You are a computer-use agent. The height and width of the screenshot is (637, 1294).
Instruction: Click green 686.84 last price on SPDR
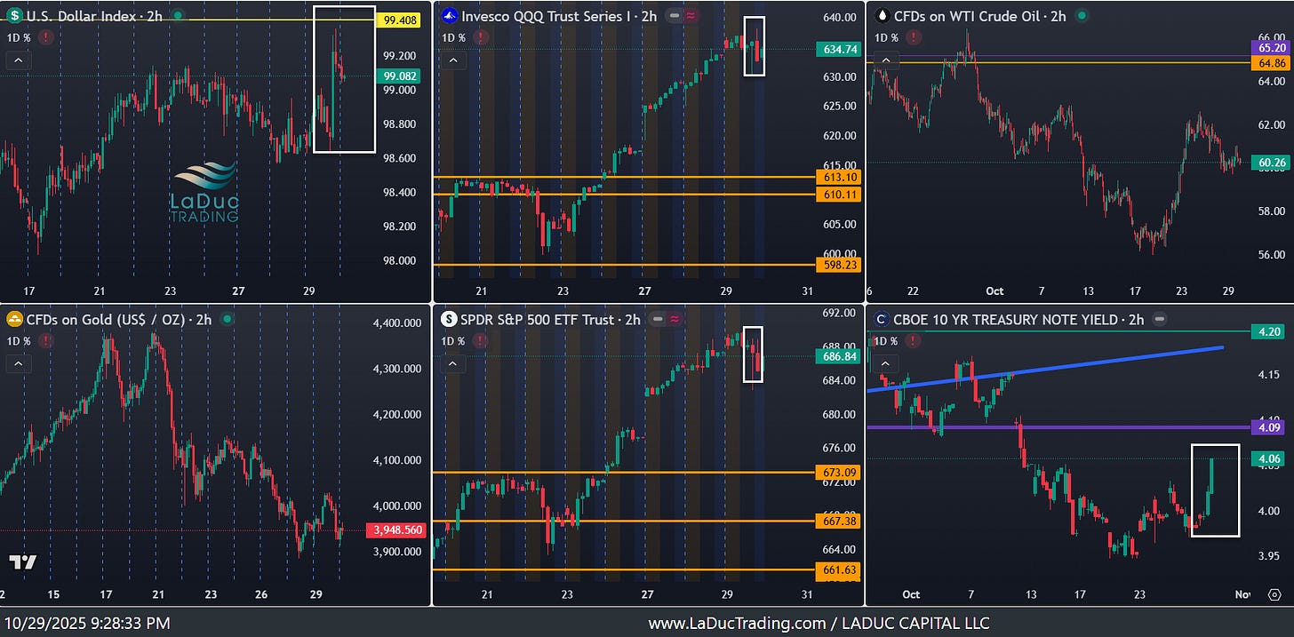838,355
